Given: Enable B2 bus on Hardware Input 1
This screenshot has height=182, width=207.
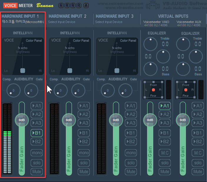Looking at the screenshot, I should click(37, 142).
